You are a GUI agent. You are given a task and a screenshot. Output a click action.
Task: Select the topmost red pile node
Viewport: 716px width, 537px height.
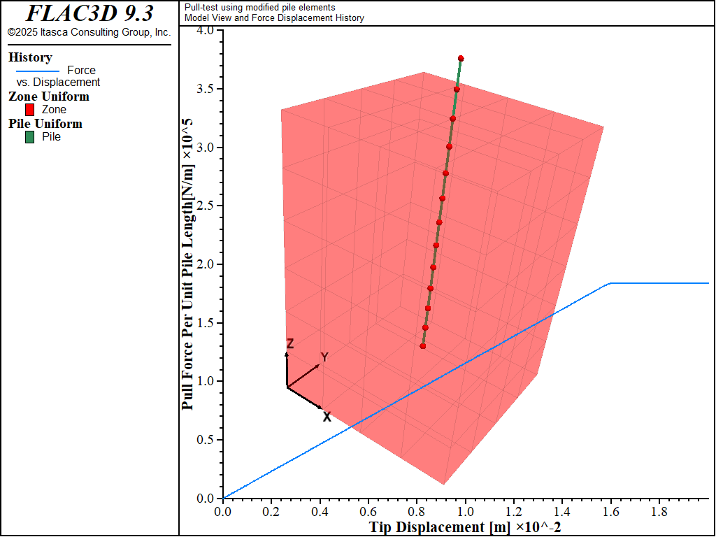pos(461,58)
